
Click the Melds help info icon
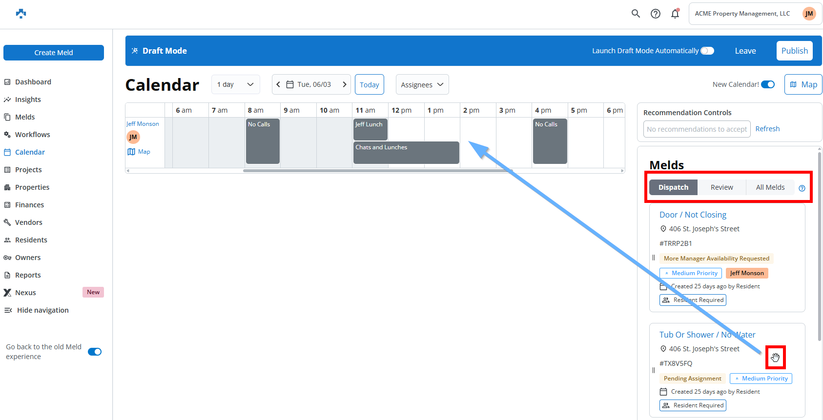(802, 188)
